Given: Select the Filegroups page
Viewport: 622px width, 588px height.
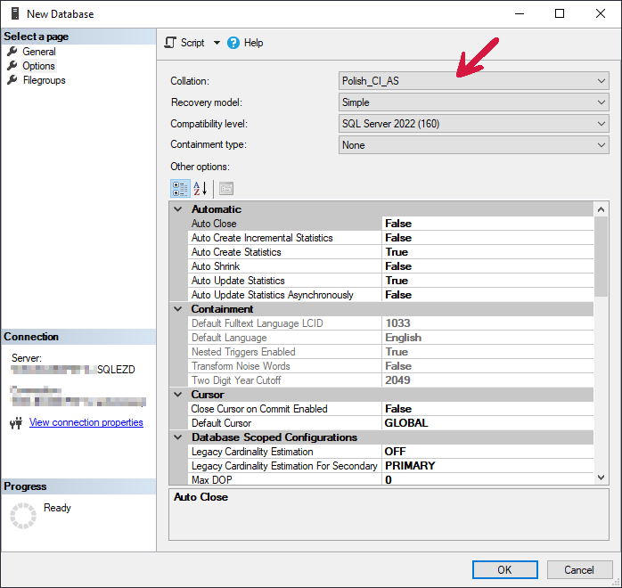Looking at the screenshot, I should pyautogui.click(x=44, y=80).
